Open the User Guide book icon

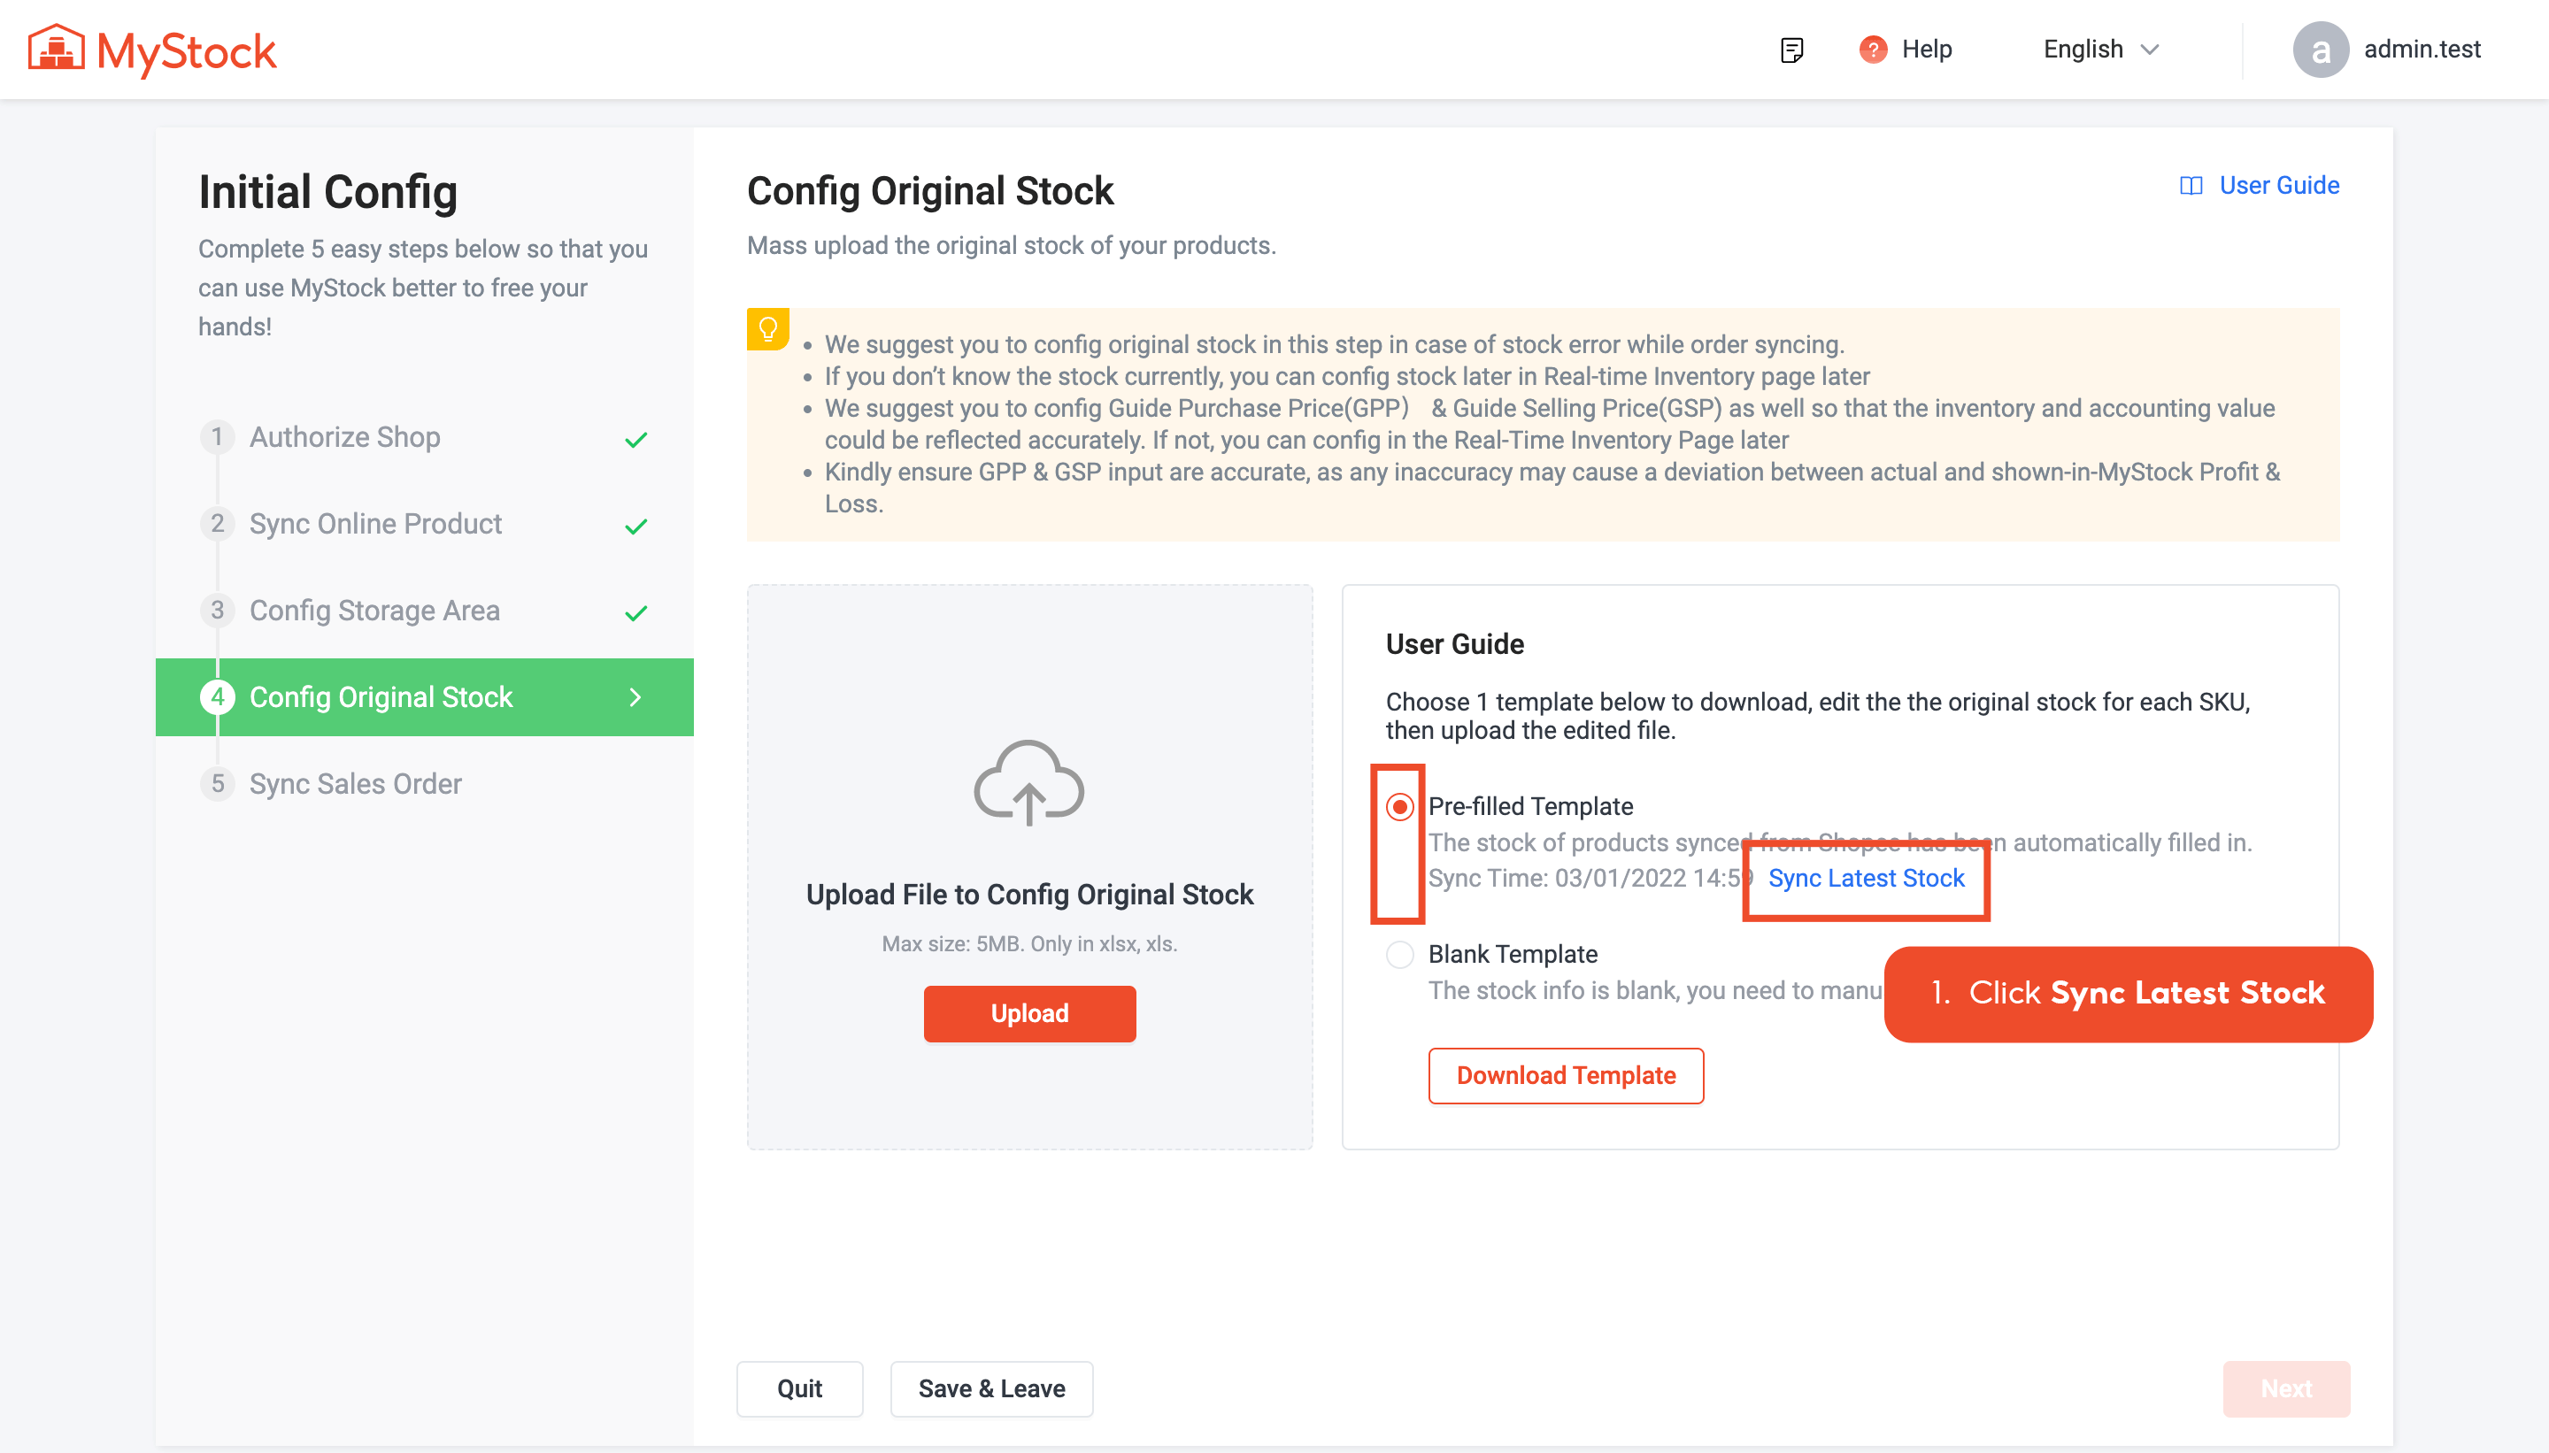pos(2191,185)
